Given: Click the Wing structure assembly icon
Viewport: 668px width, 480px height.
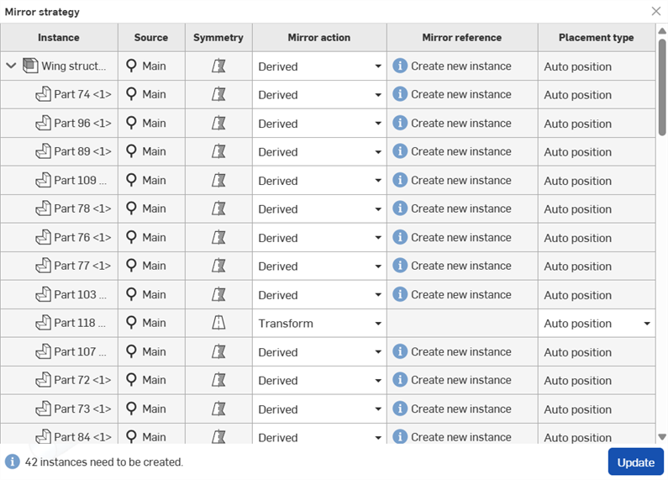Looking at the screenshot, I should pos(31,66).
